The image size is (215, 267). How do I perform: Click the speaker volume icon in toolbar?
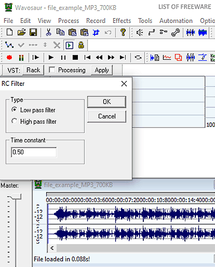click(140, 32)
